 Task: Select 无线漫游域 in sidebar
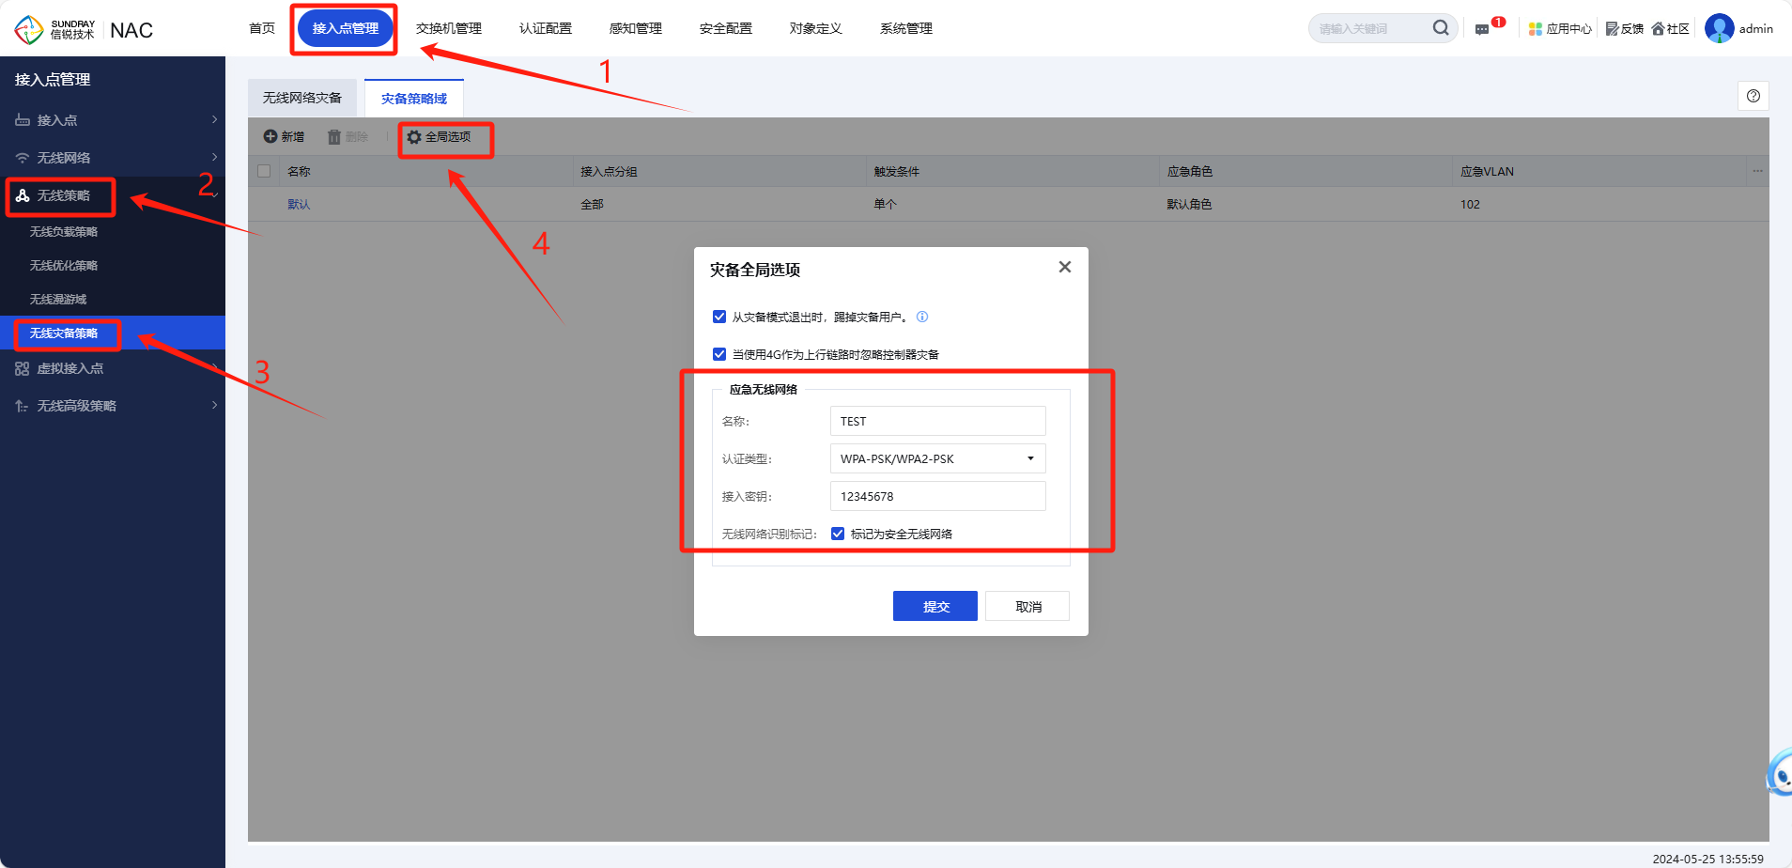point(113,299)
